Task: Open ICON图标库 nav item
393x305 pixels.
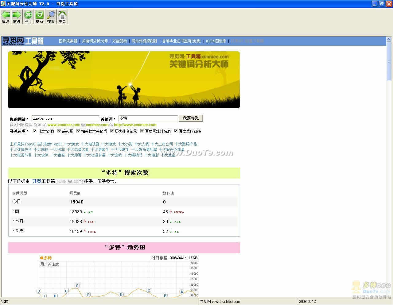Action: pos(216,41)
